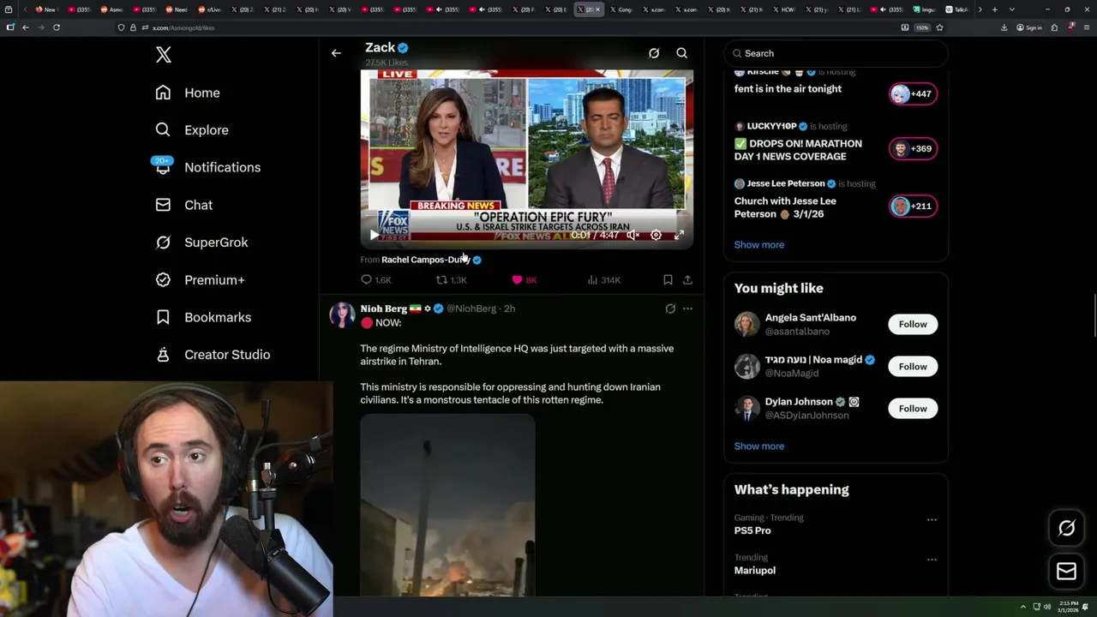The height and width of the screenshot is (617, 1097).
Task: Open Explore from the sidebar
Action: tap(192, 130)
